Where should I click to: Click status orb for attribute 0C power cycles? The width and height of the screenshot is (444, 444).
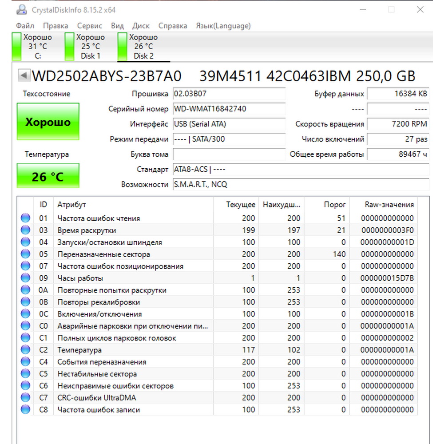[x=25, y=314]
